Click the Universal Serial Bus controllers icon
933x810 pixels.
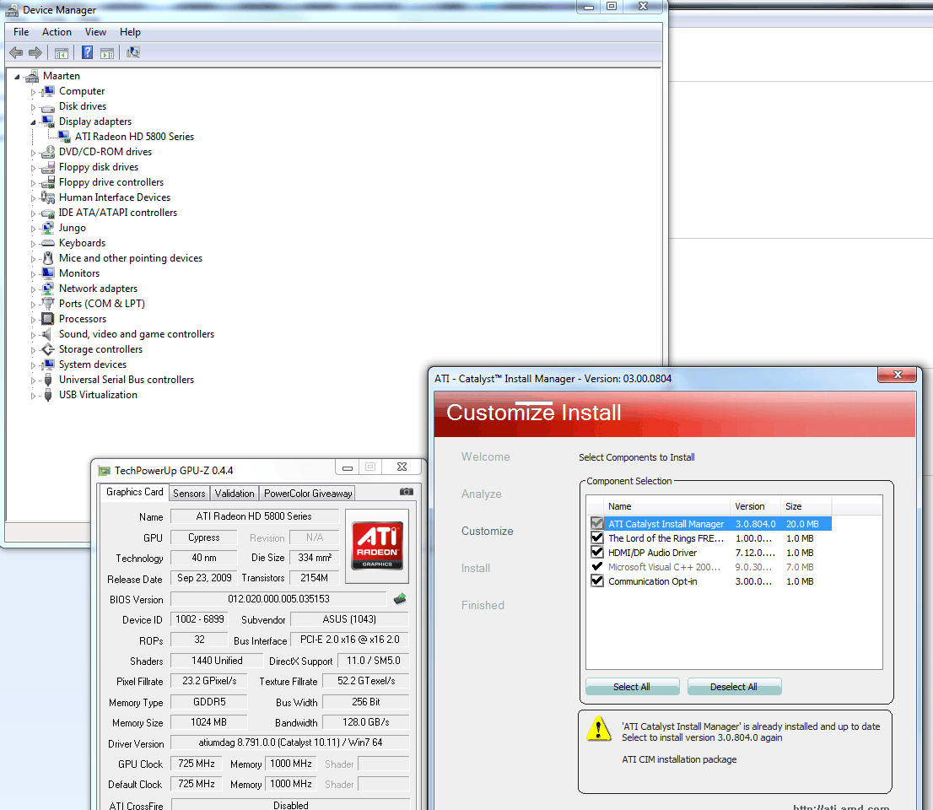pyautogui.click(x=47, y=380)
